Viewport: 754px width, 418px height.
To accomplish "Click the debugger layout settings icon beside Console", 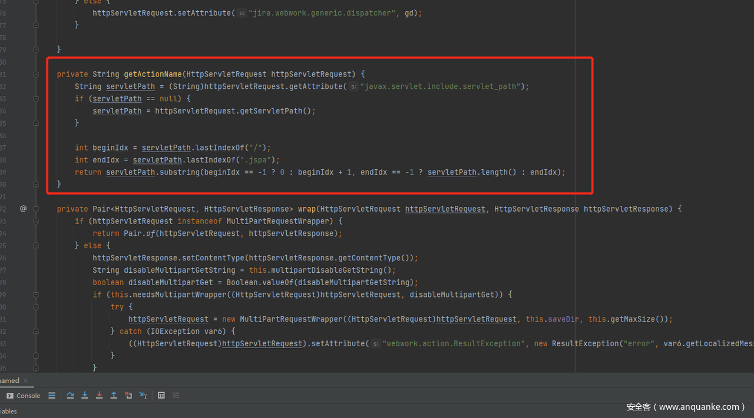I will point(52,396).
